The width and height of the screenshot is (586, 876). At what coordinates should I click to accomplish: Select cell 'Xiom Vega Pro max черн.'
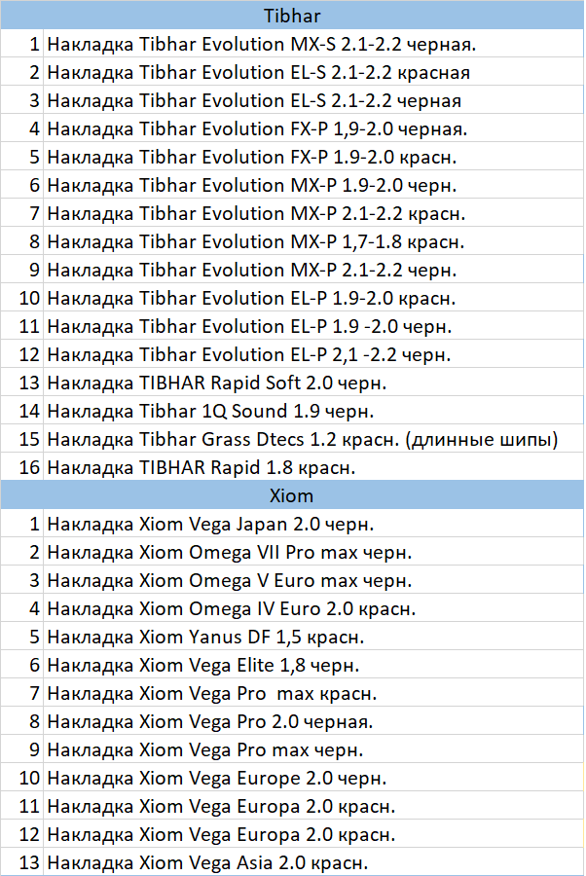click(x=313, y=749)
